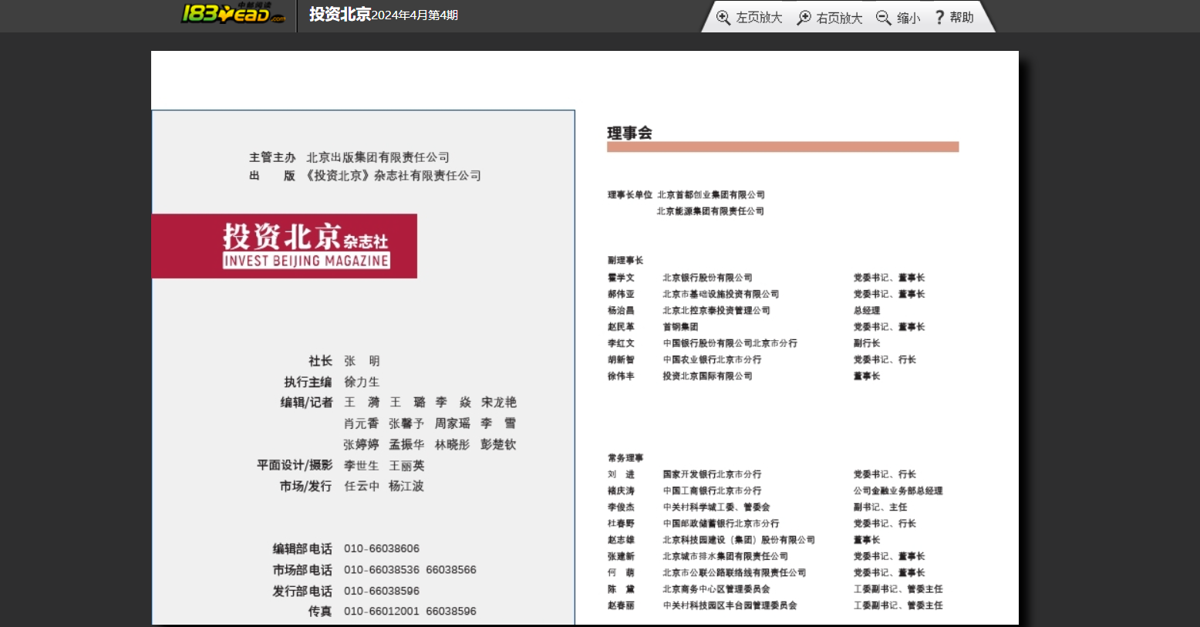Viewport: 1200px width, 627px height.
Task: Click 北京城市排水集团有限责任公司
Action: point(725,556)
